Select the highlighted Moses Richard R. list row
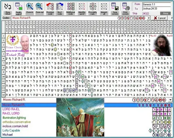The height and width of the screenshot is (138, 174). (x=87, y=105)
